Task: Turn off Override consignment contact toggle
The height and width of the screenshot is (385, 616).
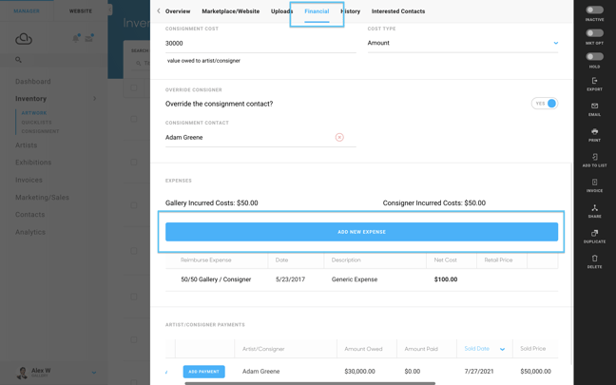Action: pyautogui.click(x=545, y=104)
